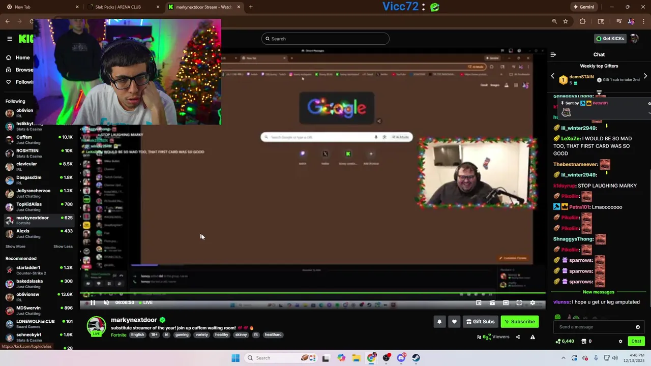Click the Get KICKs button
The height and width of the screenshot is (366, 651).
point(610,39)
